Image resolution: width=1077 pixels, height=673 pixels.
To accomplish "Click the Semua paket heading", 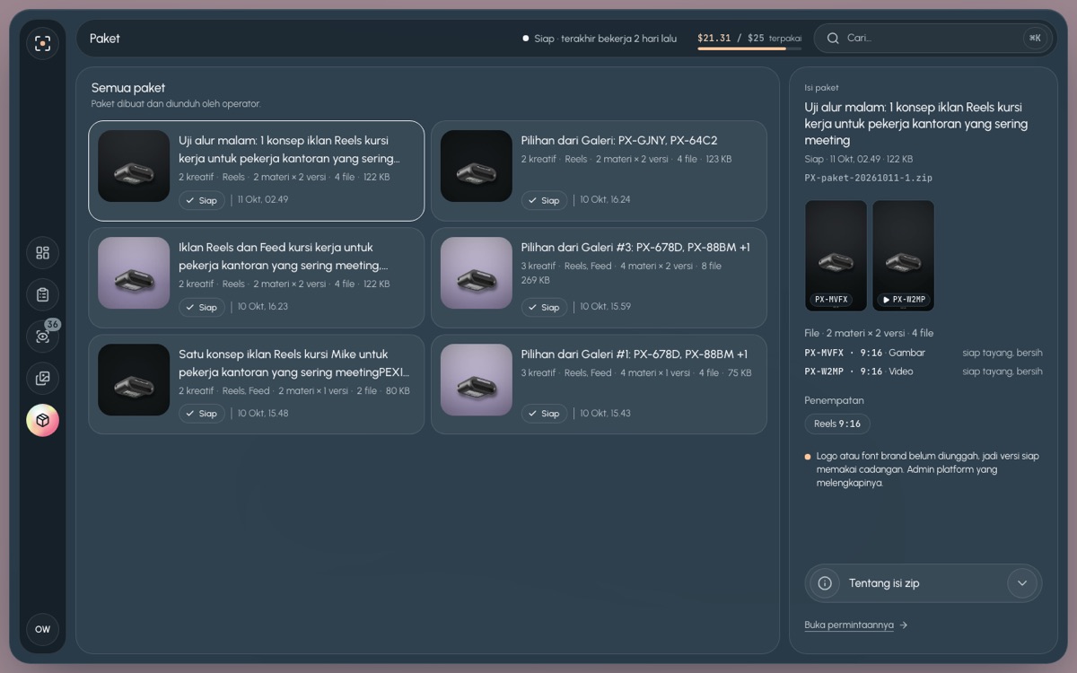I will click(128, 88).
